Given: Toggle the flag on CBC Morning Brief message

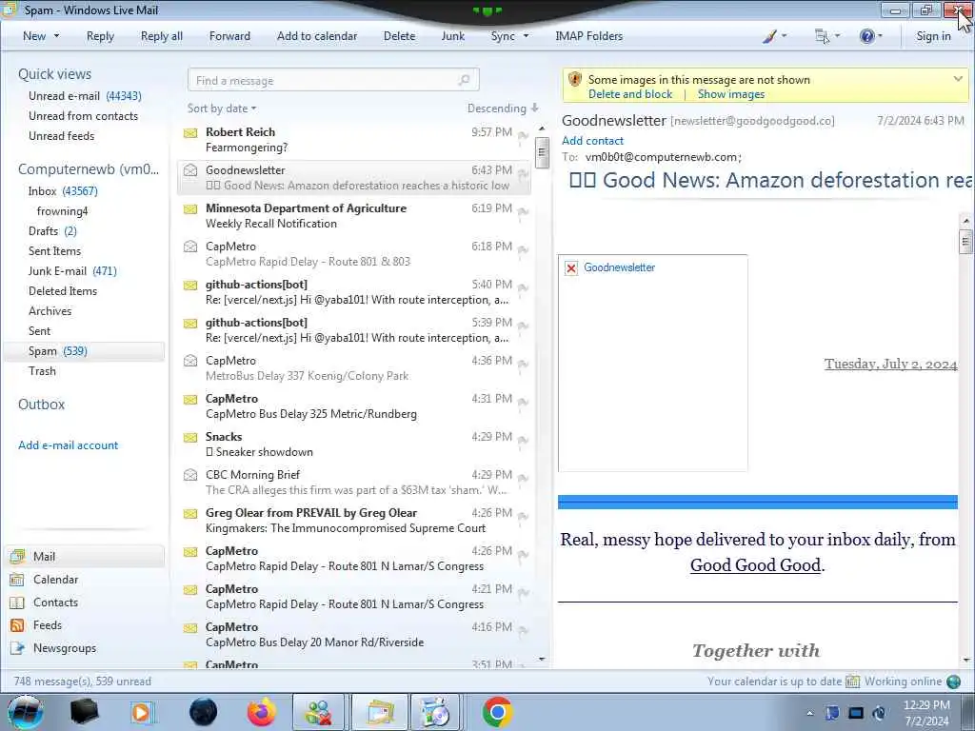Looking at the screenshot, I should 523,478.
